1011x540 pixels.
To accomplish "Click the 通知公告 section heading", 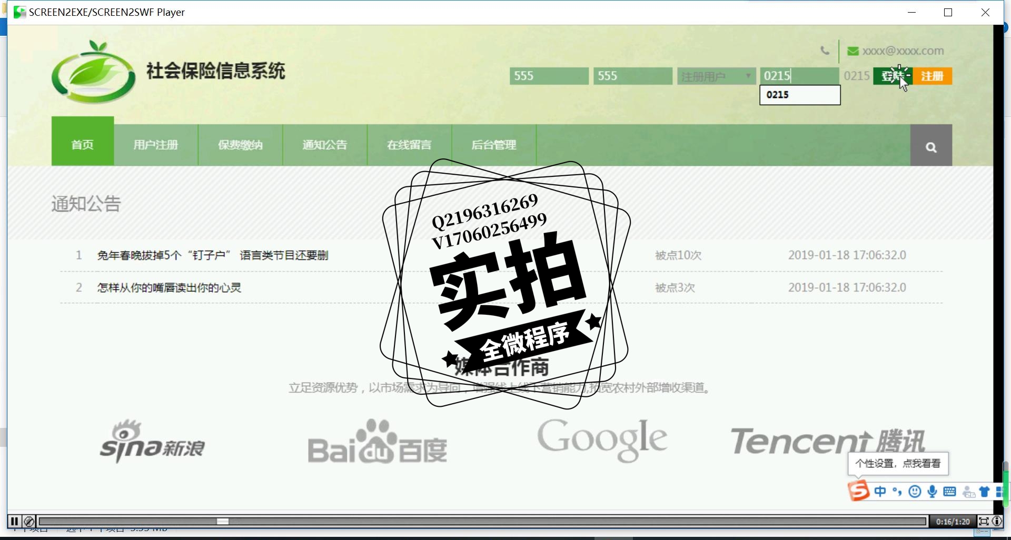I will 86,204.
